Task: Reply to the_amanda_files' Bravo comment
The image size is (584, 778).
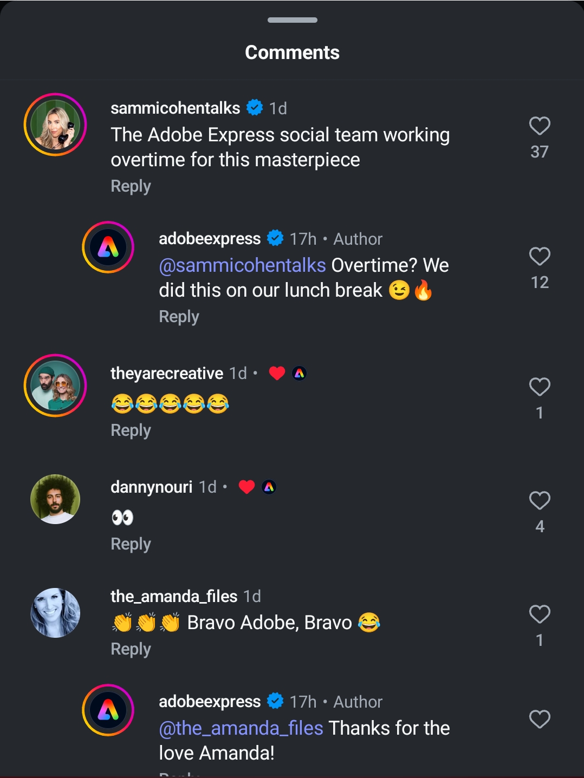Action: tap(131, 649)
